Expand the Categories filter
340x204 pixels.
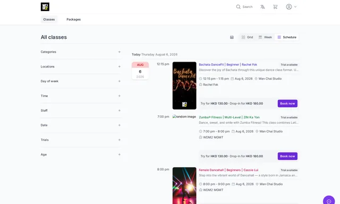81,52
